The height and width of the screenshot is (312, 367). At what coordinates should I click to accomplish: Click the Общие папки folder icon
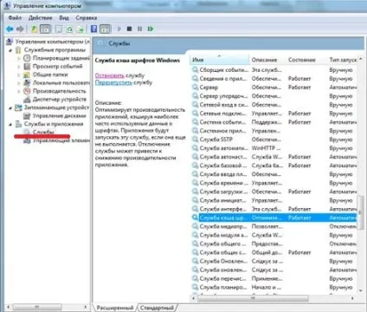point(27,75)
